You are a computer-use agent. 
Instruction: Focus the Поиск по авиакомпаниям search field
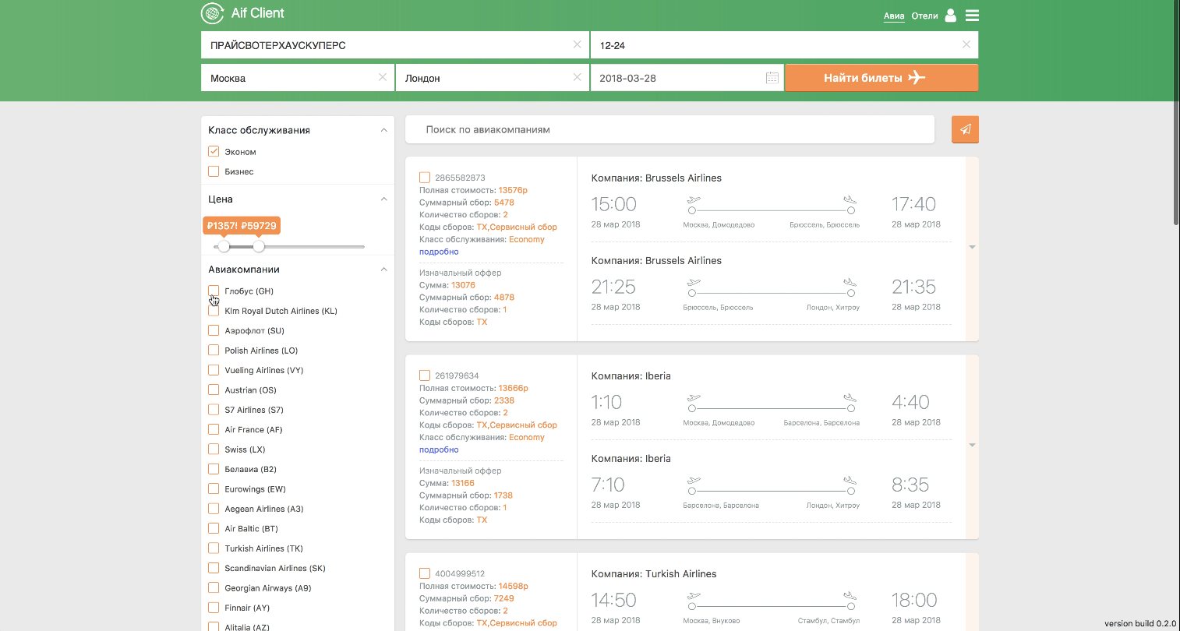(669, 129)
